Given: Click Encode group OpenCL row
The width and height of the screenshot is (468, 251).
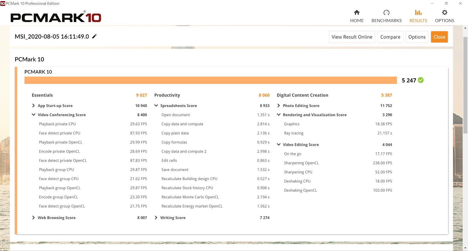Looking at the screenshot, I should (93, 197).
